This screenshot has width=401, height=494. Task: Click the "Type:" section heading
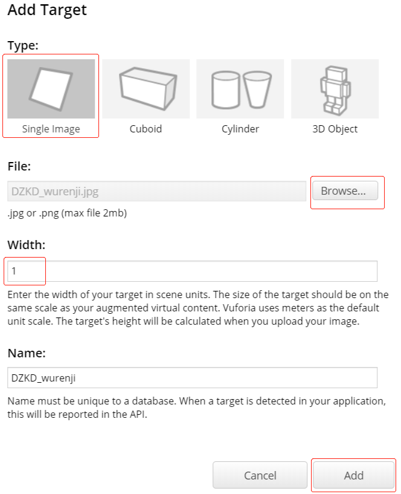pos(23,45)
